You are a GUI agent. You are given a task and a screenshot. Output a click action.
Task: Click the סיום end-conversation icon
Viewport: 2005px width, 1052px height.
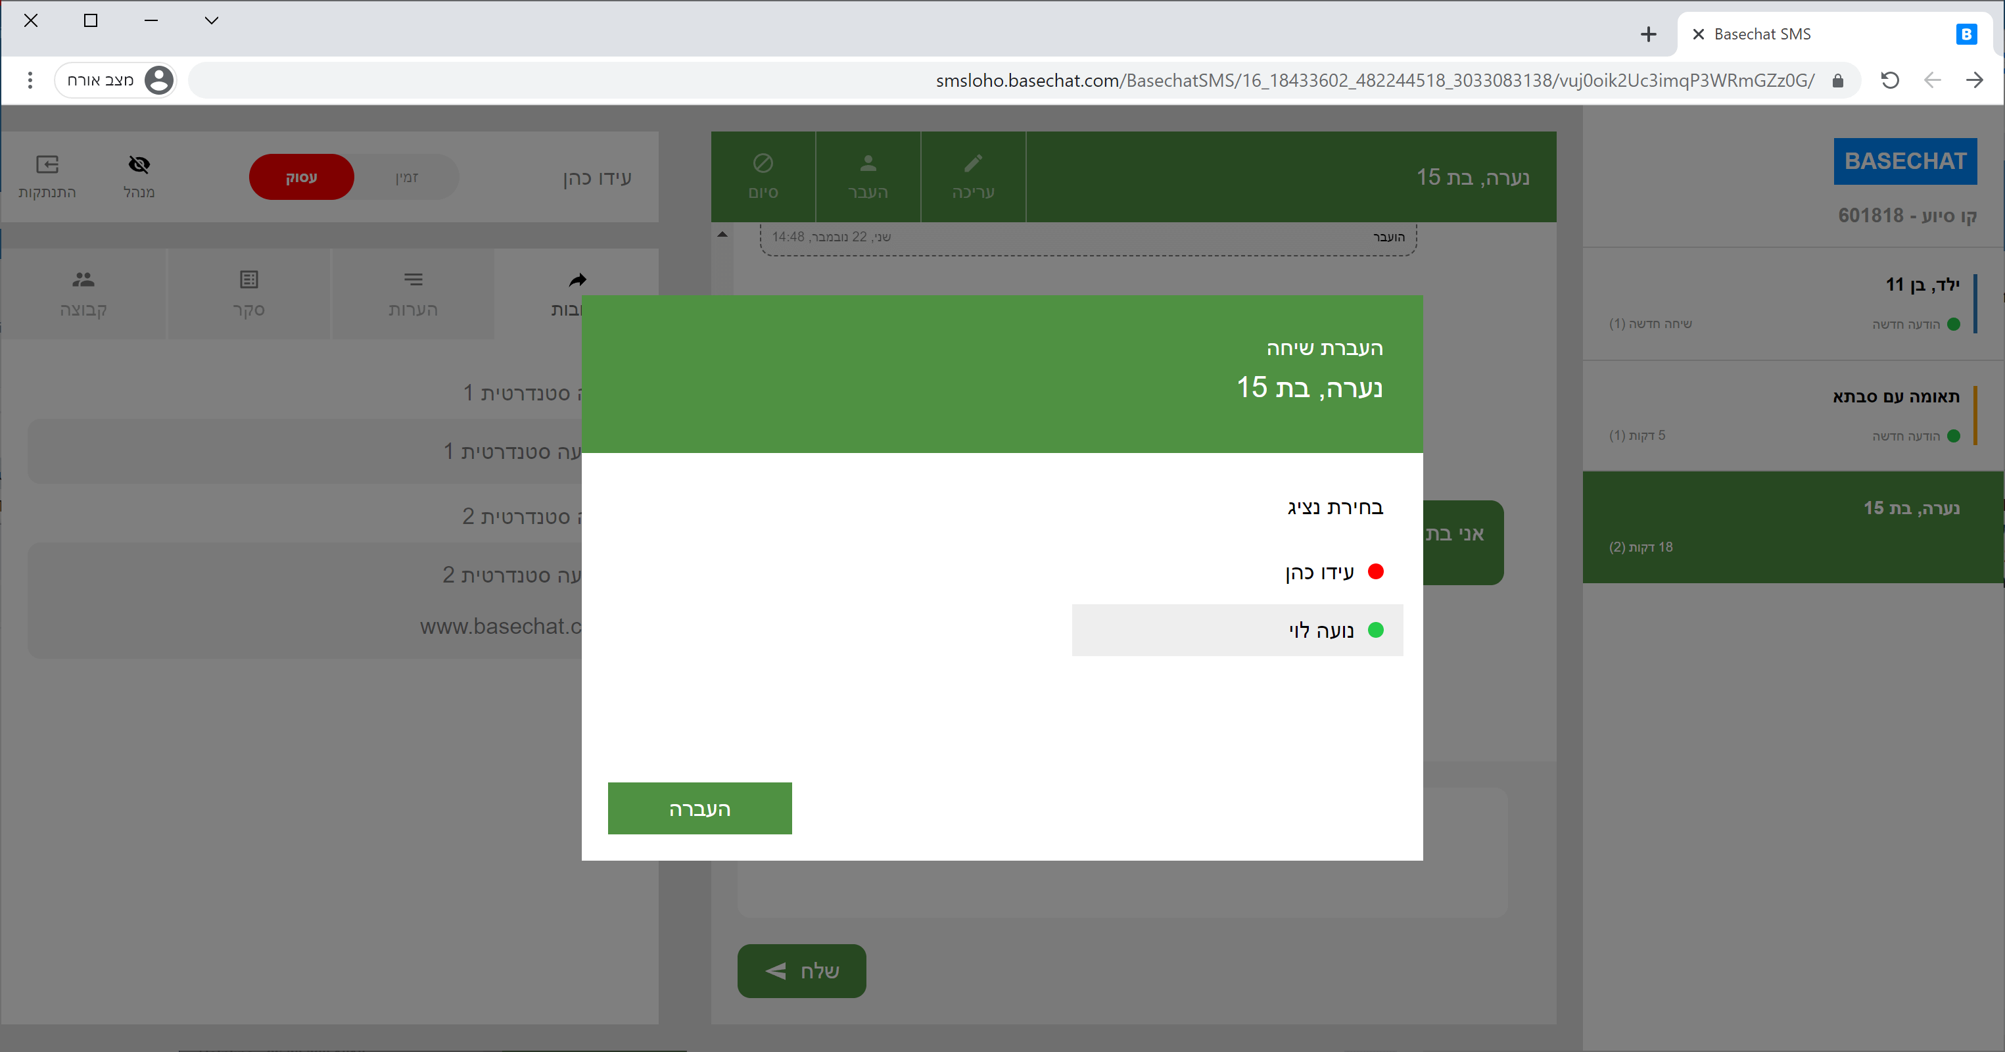tap(763, 164)
